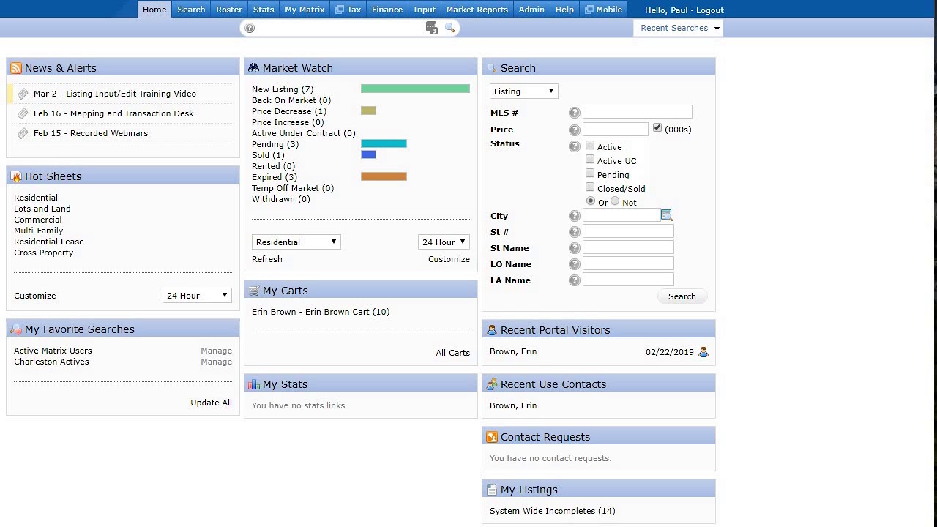Screen dimensions: 937x527
Task: Click the help icon next to MLS #
Action: (x=575, y=113)
